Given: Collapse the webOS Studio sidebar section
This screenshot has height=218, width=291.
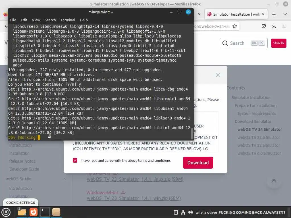Looking at the screenshot, I should click(65, 179).
